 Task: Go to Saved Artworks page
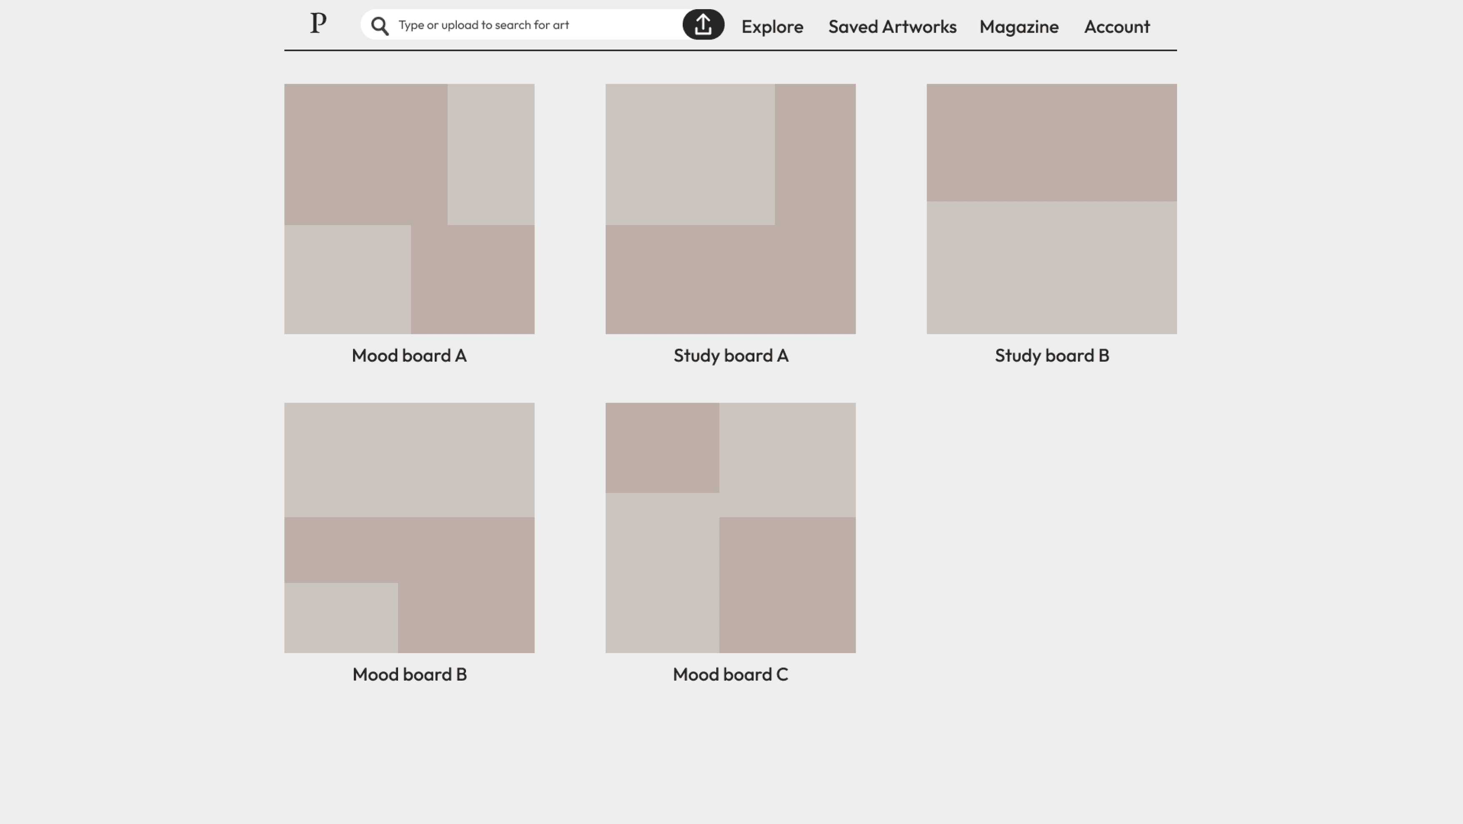892,27
